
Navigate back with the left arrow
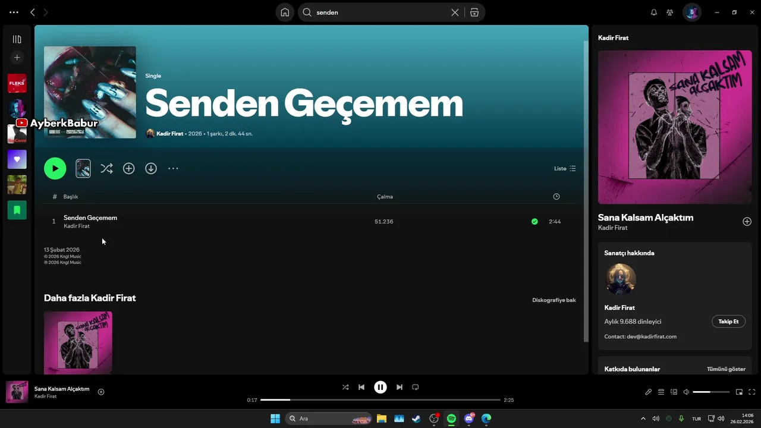(33, 12)
